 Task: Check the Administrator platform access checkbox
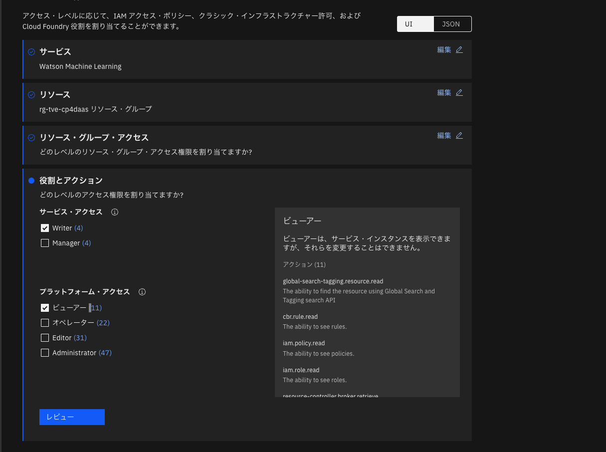[45, 353]
